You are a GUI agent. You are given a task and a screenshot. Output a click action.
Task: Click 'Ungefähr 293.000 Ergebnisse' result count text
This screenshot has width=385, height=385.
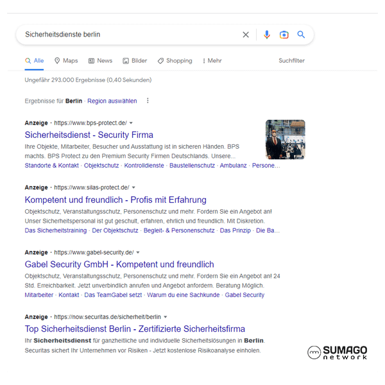point(88,80)
